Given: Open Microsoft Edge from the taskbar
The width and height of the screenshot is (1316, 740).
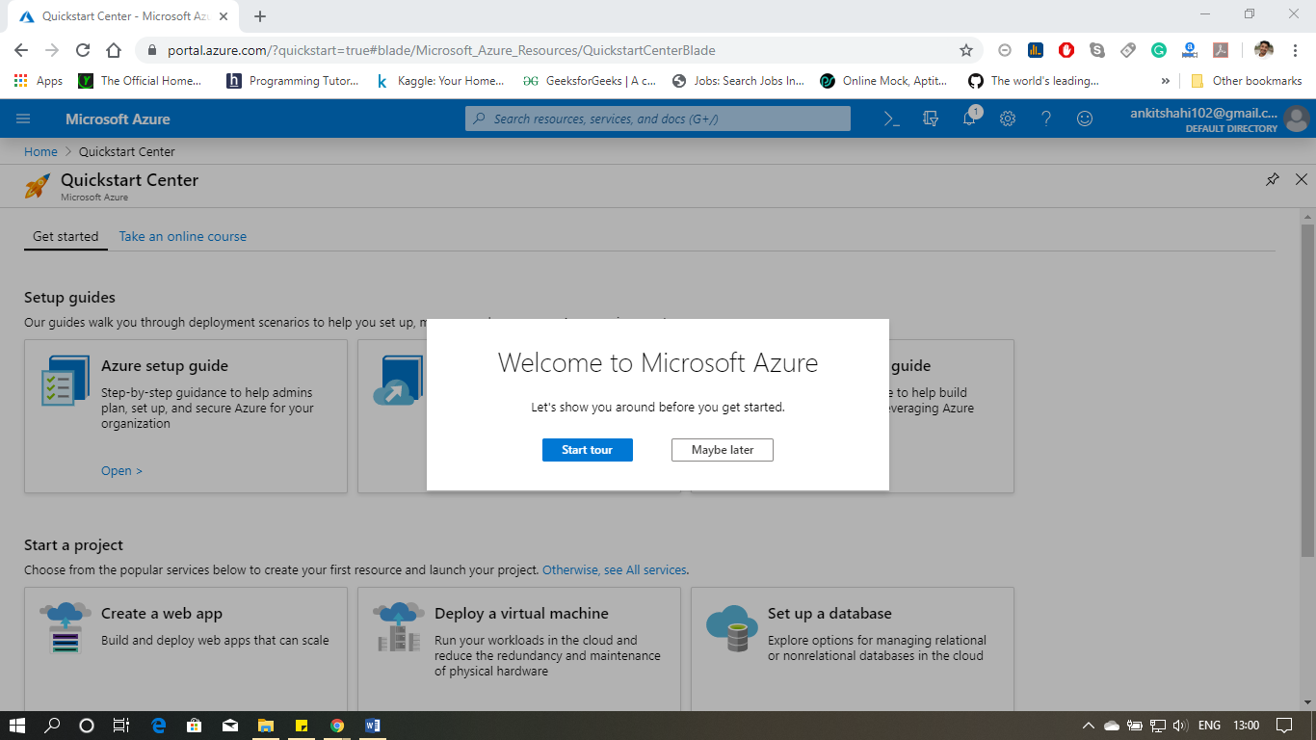Looking at the screenshot, I should coord(159,726).
